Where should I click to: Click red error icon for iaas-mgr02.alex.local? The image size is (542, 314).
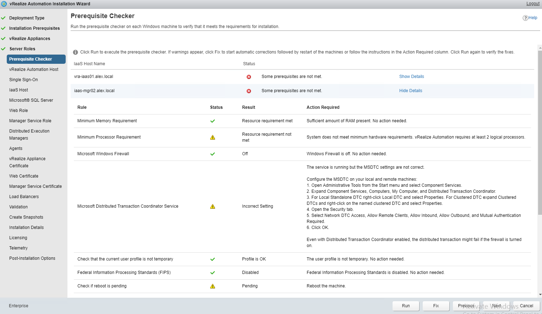click(x=249, y=91)
